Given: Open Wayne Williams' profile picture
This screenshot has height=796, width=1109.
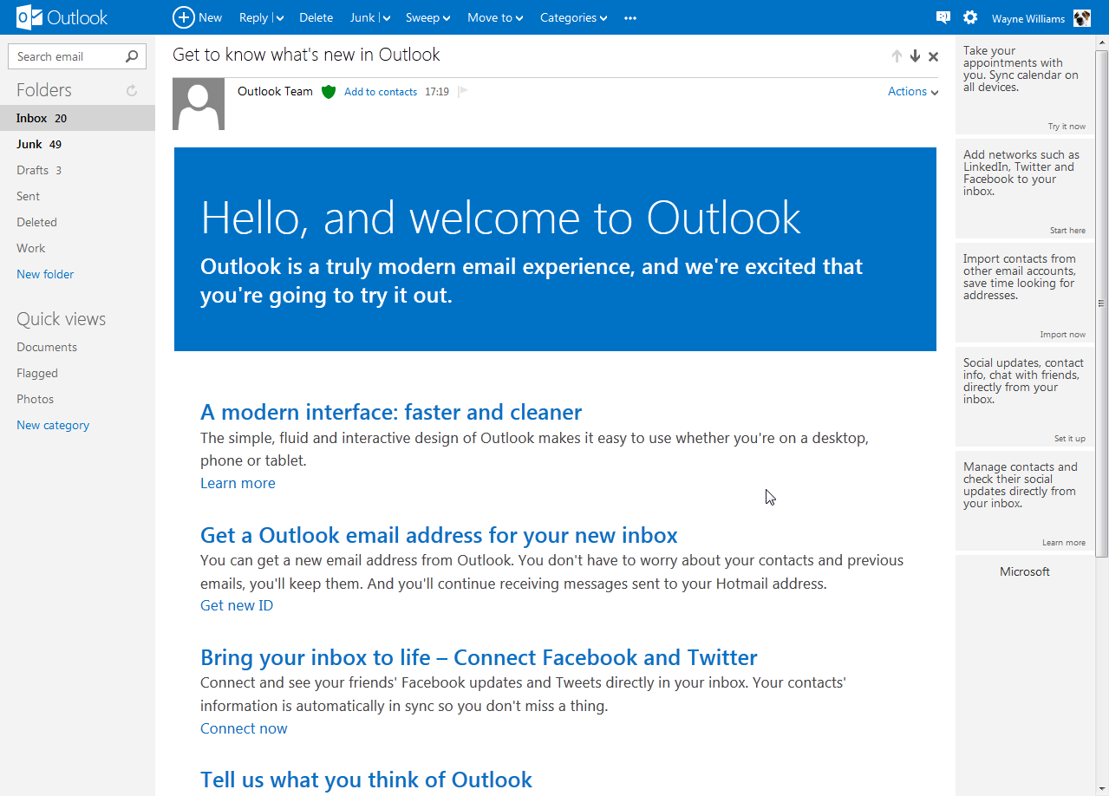Looking at the screenshot, I should point(1081,17).
